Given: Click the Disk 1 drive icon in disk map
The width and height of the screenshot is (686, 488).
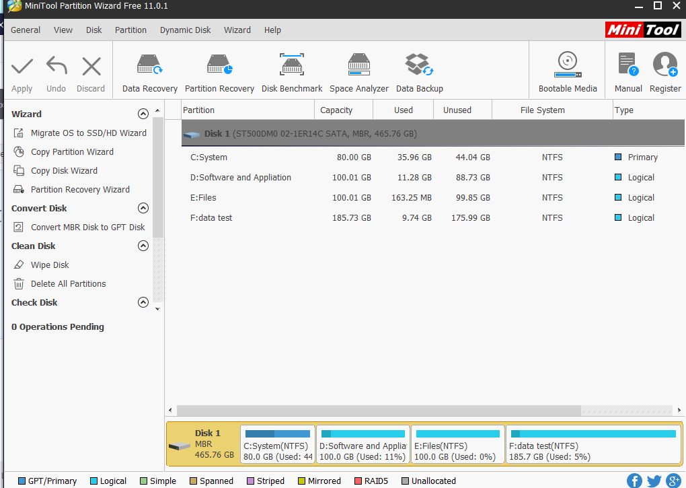Looking at the screenshot, I should coord(180,446).
